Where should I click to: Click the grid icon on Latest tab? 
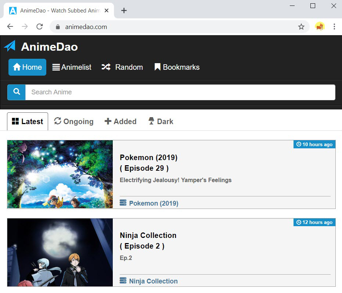pos(15,121)
